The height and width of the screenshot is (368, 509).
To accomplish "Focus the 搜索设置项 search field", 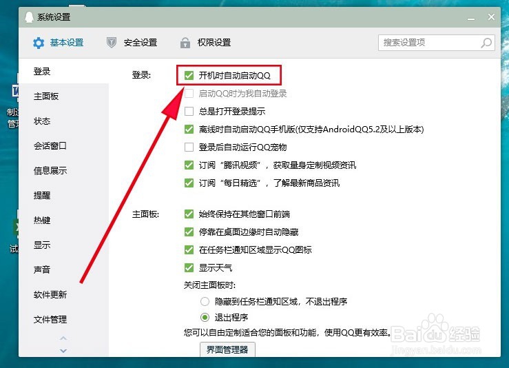I will (436, 43).
